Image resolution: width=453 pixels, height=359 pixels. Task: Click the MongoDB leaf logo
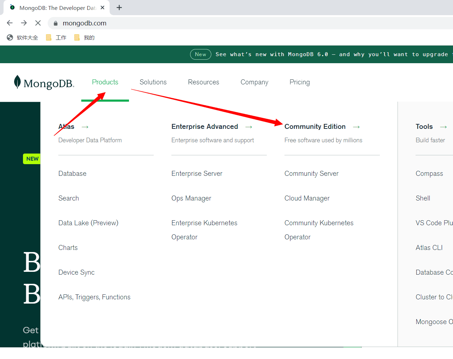[x=17, y=82]
